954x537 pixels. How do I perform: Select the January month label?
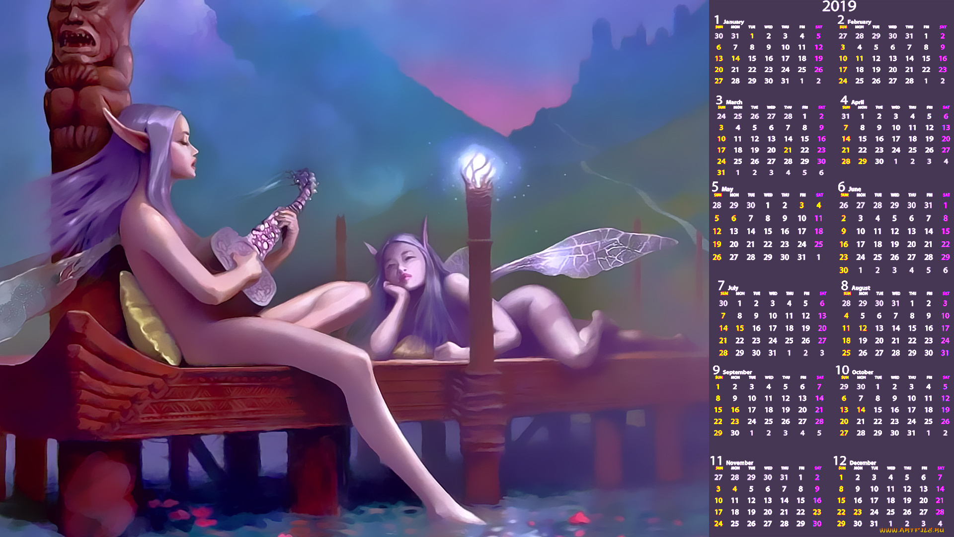coord(733,21)
